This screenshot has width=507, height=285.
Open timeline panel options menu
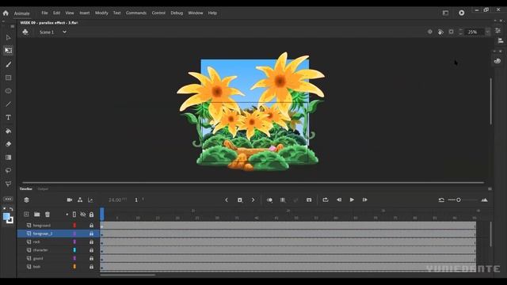tap(490, 188)
